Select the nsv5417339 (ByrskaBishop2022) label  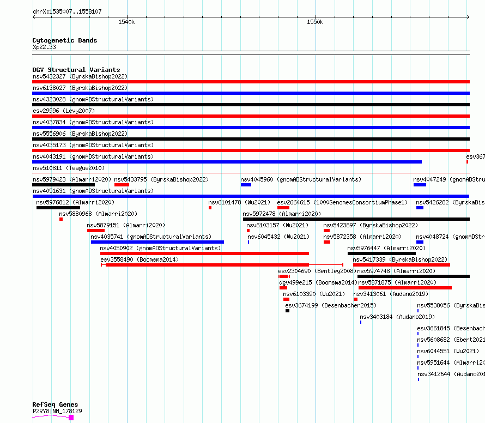400,259
